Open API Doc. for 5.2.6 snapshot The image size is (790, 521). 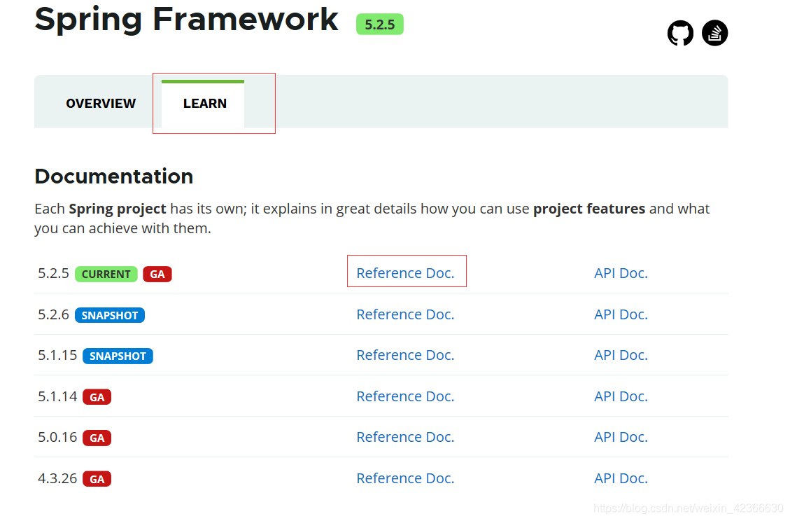[621, 314]
